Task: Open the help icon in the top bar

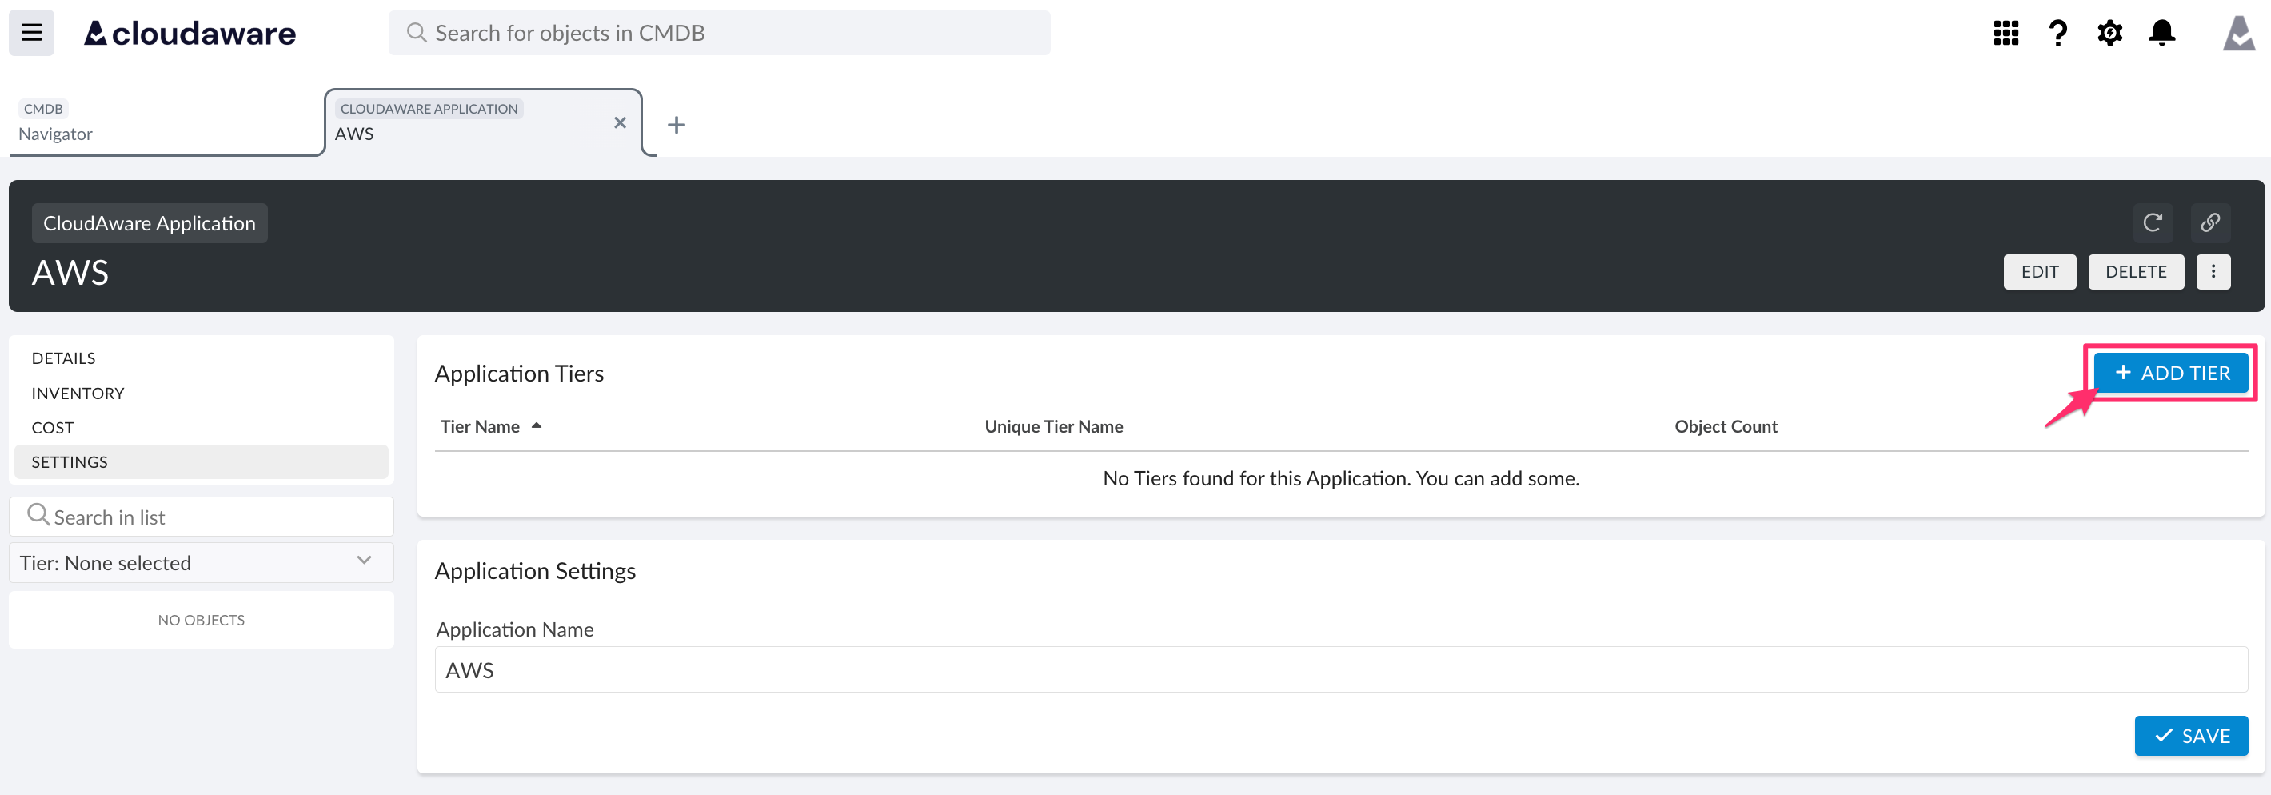Action: [x=2057, y=33]
